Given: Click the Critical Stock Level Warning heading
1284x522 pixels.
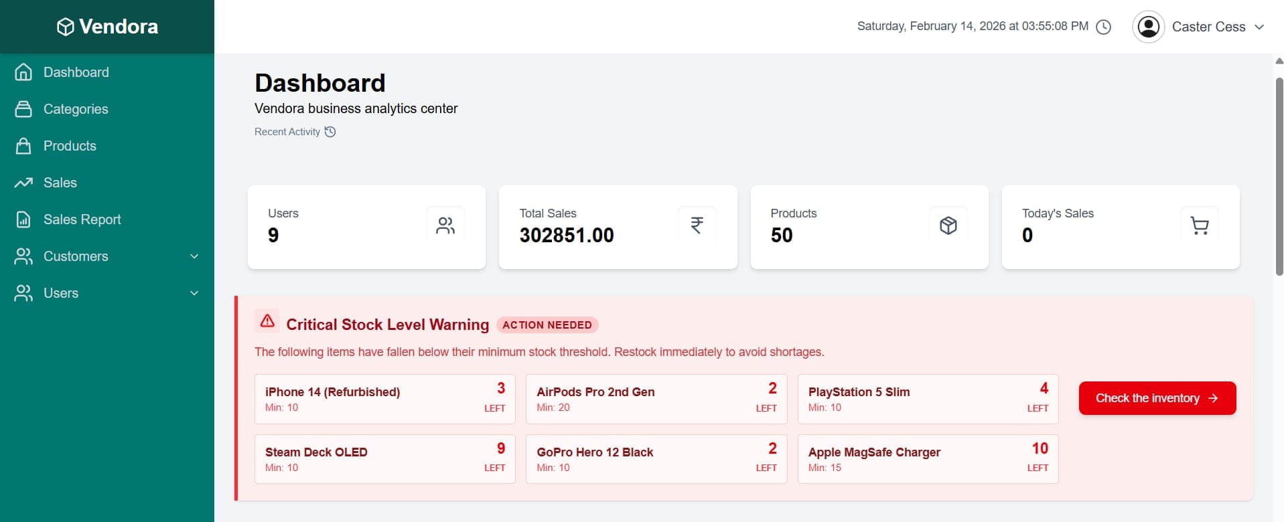Looking at the screenshot, I should (388, 325).
